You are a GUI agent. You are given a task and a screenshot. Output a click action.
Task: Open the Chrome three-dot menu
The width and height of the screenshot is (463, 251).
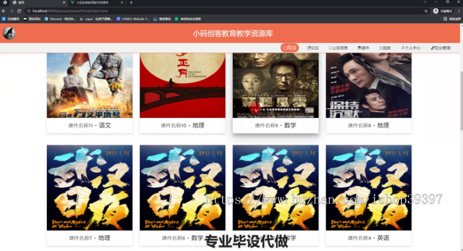(x=459, y=11)
